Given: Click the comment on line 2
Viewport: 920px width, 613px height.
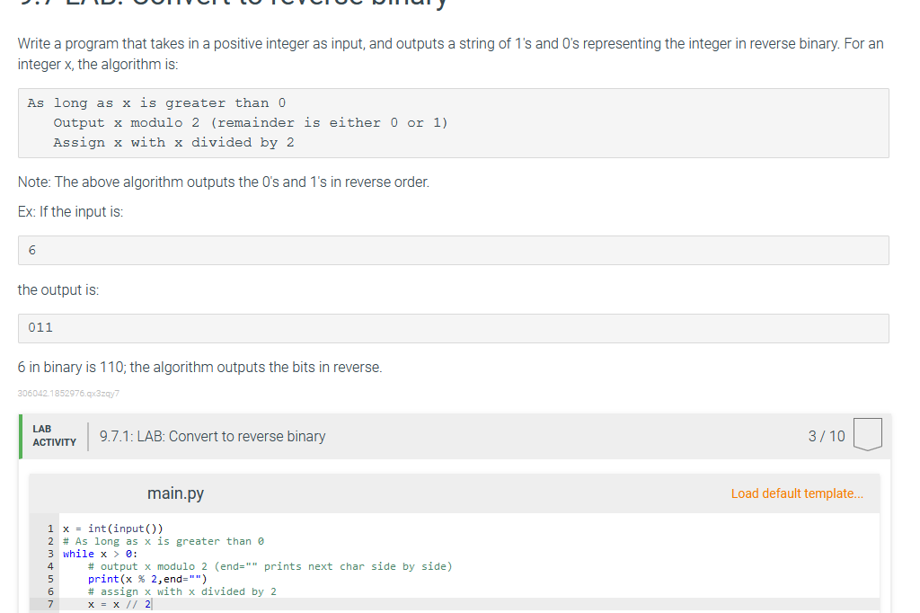Looking at the screenshot, I should click(166, 540).
